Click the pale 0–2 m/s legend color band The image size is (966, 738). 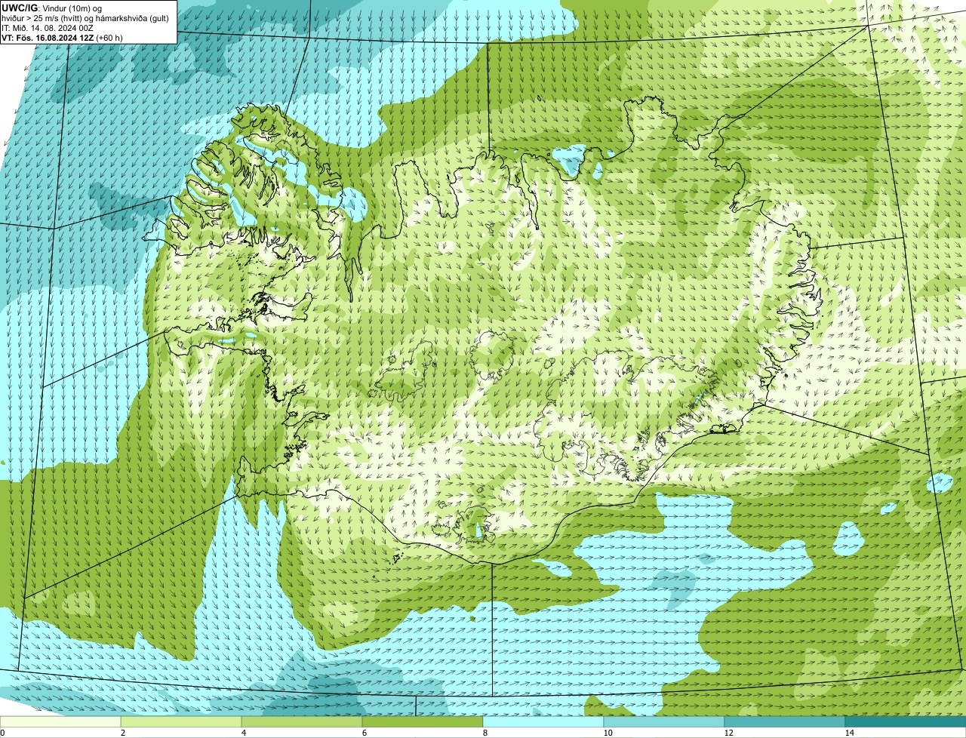(60, 721)
